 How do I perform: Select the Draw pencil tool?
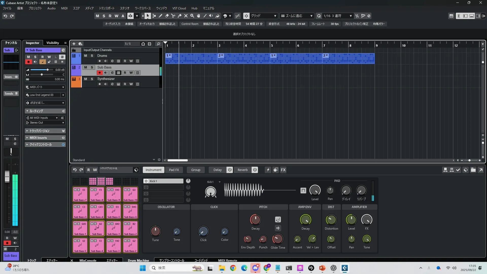tap(161, 16)
